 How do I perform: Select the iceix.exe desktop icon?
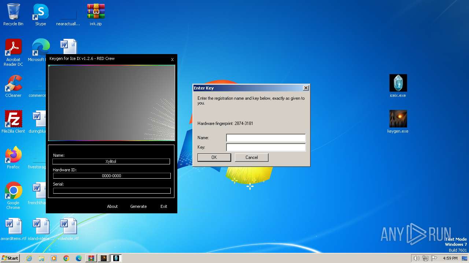pyautogui.click(x=398, y=86)
